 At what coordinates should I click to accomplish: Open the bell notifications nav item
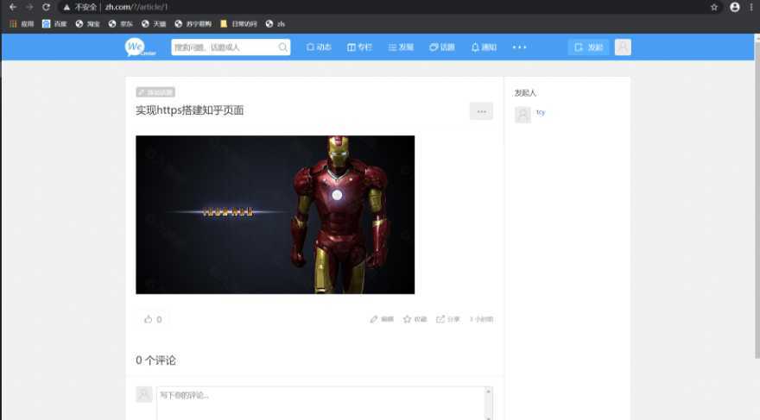pyautogui.click(x=484, y=47)
